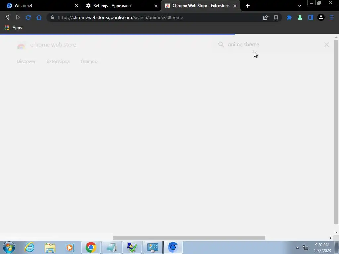Image resolution: width=339 pixels, height=254 pixels.
Task: Reload the page
Action: 28,17
